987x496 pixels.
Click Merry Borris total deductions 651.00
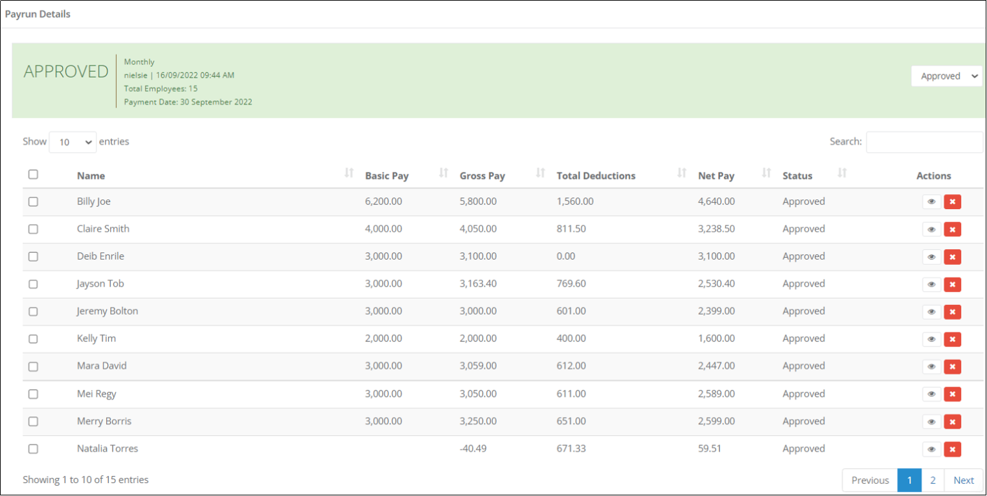click(571, 422)
